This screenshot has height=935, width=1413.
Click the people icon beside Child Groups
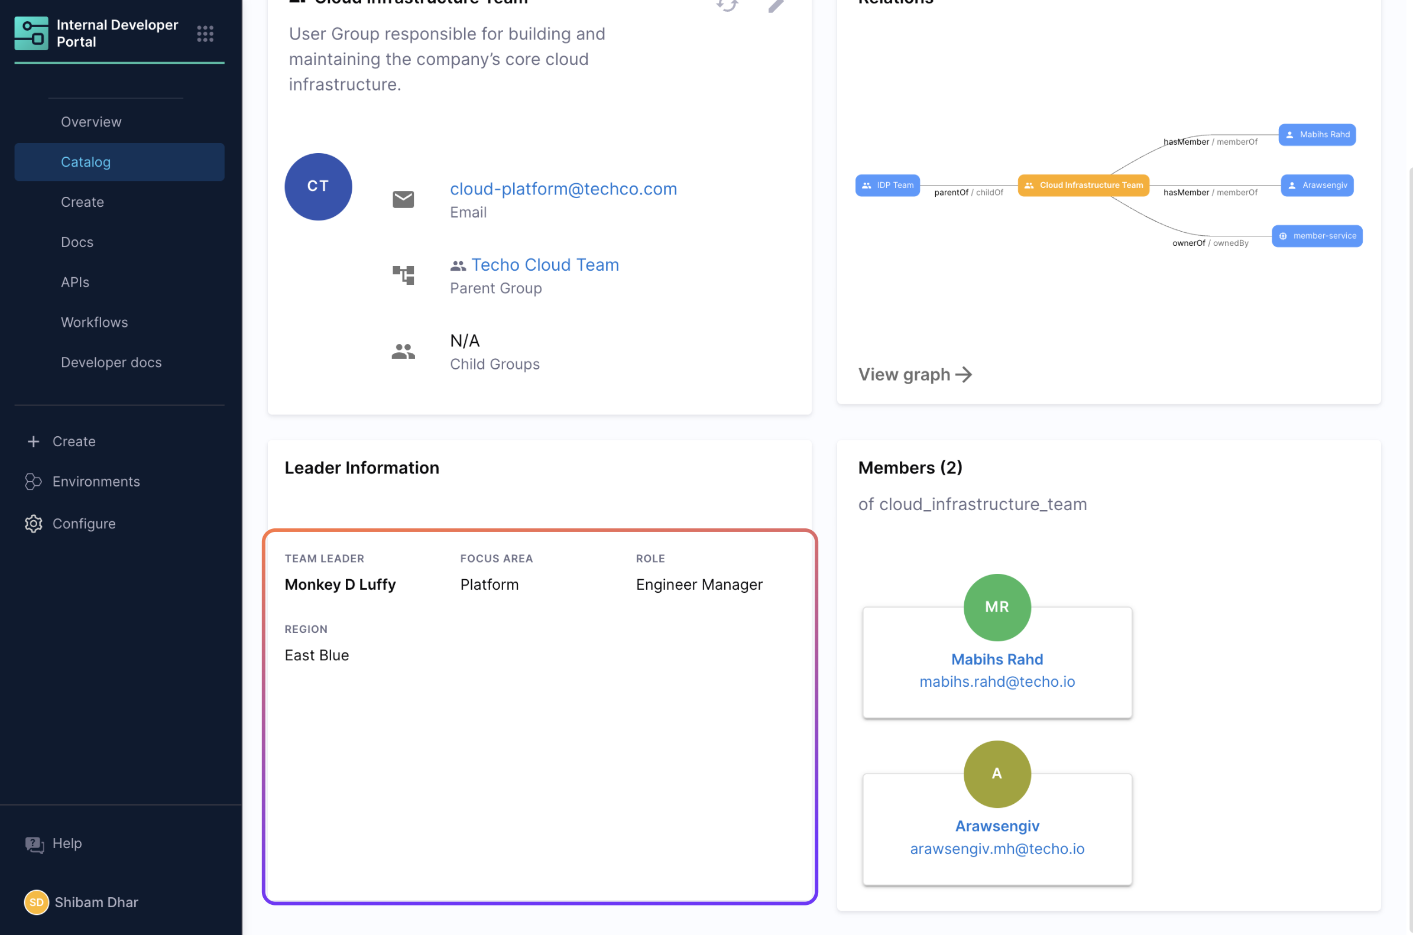point(403,350)
